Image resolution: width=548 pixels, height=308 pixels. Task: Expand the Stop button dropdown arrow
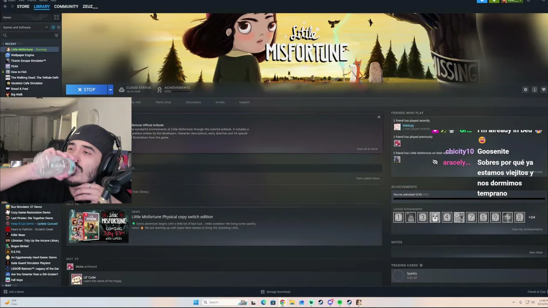(110, 89)
